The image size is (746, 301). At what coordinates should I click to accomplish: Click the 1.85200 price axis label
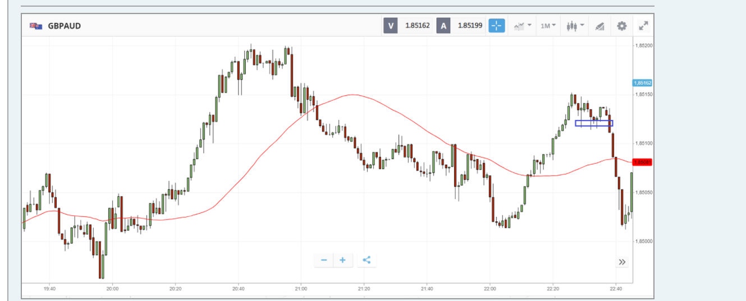643,45
